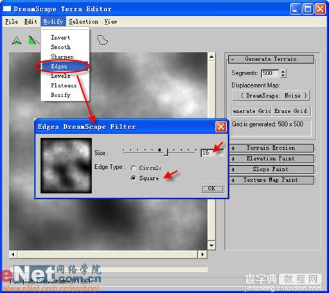Click the Size slider handle

click(166, 152)
